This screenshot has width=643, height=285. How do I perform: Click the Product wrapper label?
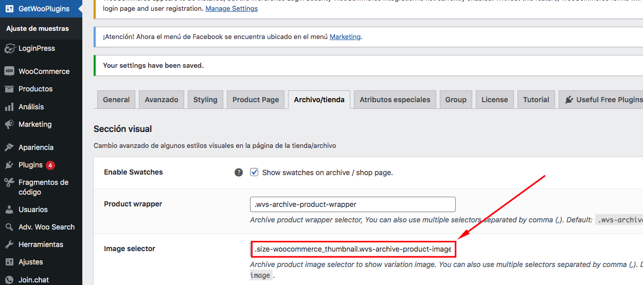pos(133,204)
